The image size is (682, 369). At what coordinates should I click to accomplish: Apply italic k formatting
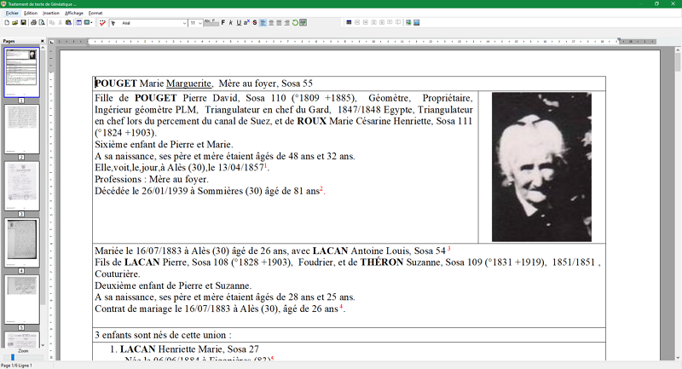point(231,23)
